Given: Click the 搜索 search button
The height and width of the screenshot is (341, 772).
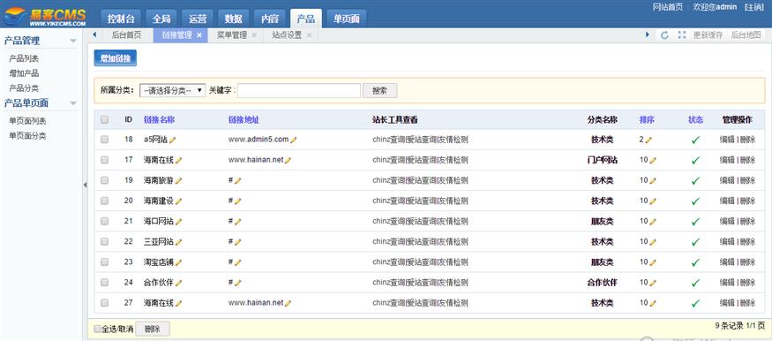Looking at the screenshot, I should [379, 91].
